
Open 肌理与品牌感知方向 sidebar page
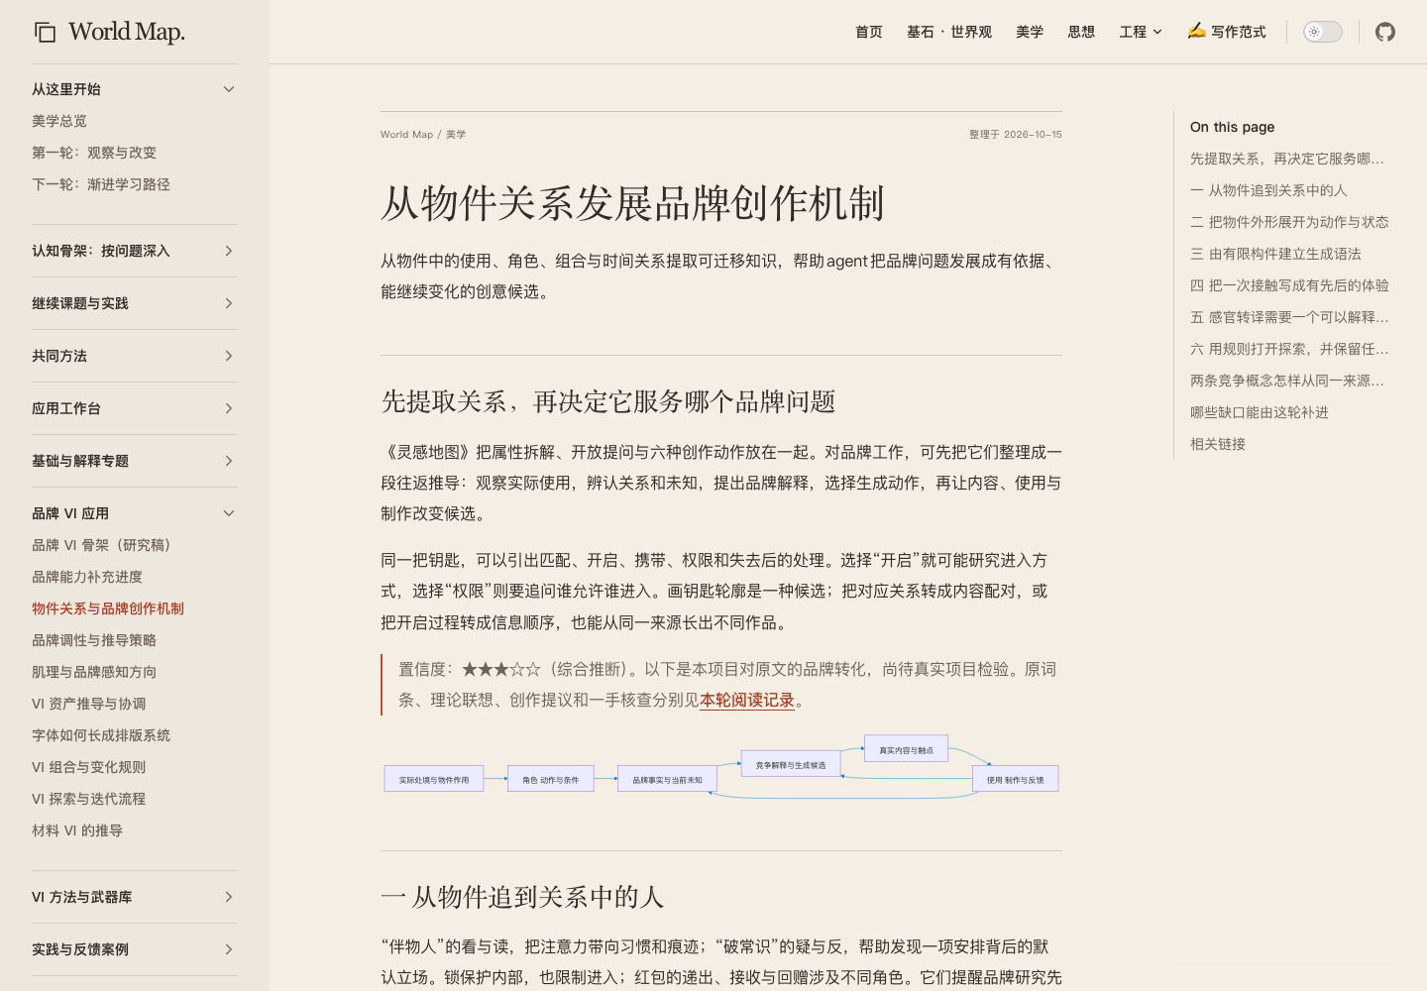click(x=94, y=672)
